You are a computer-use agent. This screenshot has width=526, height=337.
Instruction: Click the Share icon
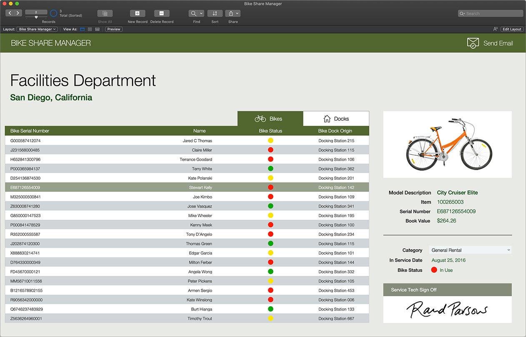tap(230, 13)
